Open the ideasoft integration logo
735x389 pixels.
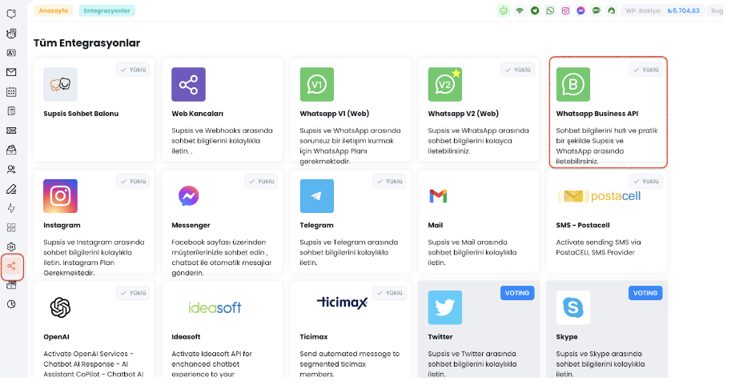coord(215,307)
